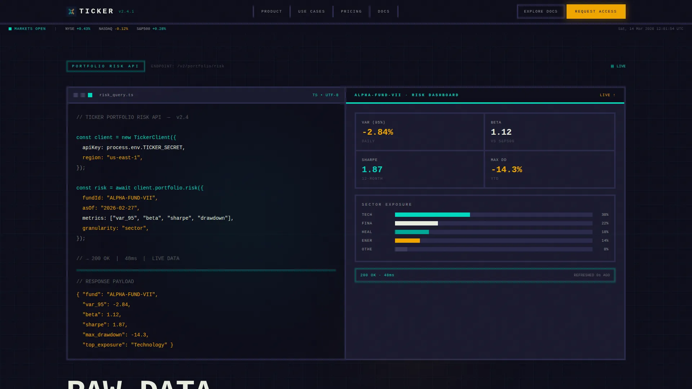Select the risk_query.ts file tab
The width and height of the screenshot is (692, 389).
click(116, 95)
